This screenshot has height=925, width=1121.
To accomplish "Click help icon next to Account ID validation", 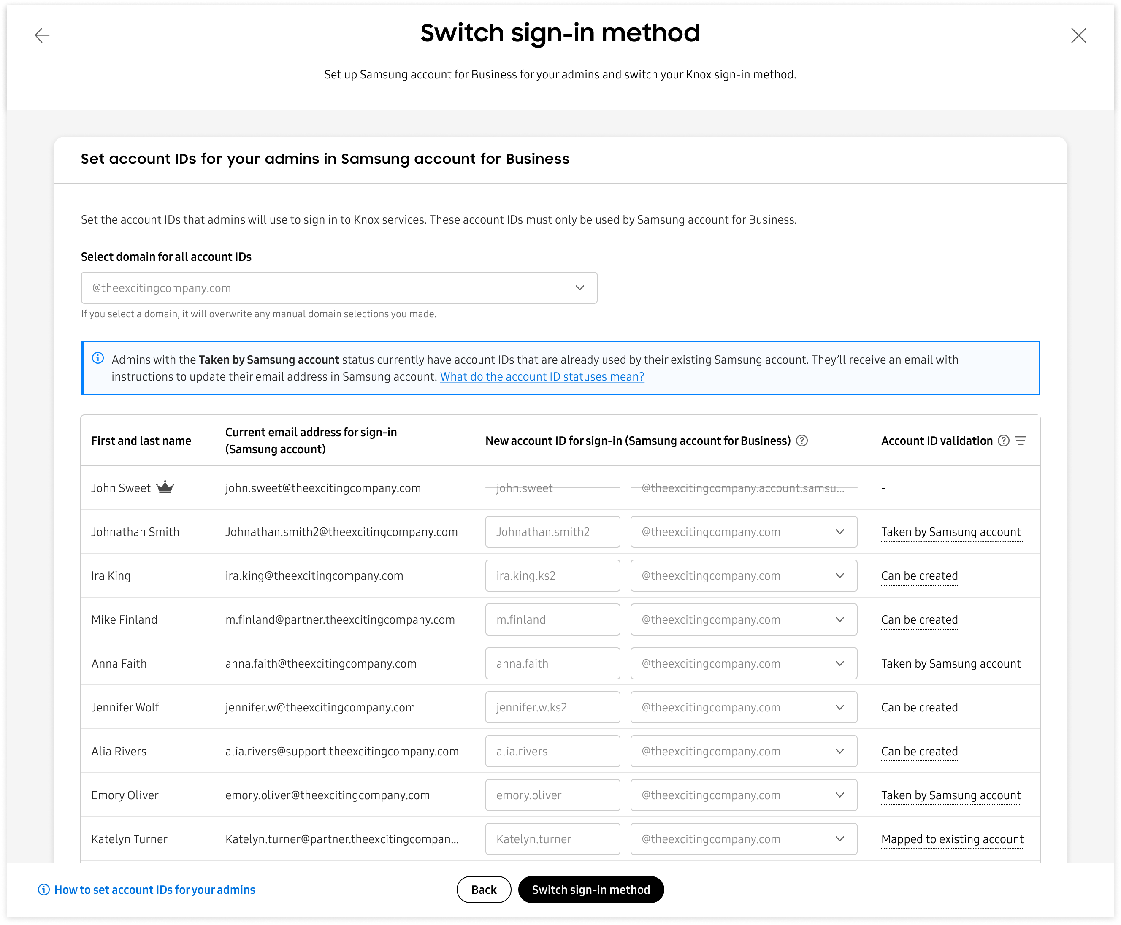I will (x=1004, y=441).
